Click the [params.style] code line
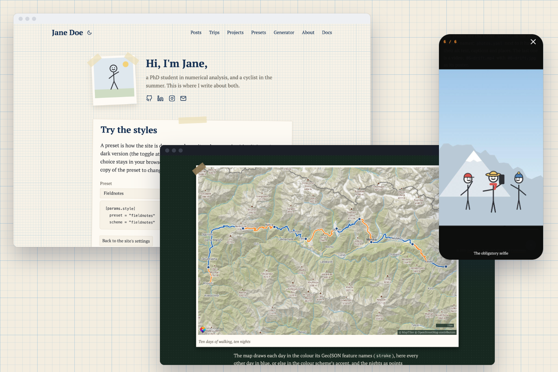 pos(121,209)
